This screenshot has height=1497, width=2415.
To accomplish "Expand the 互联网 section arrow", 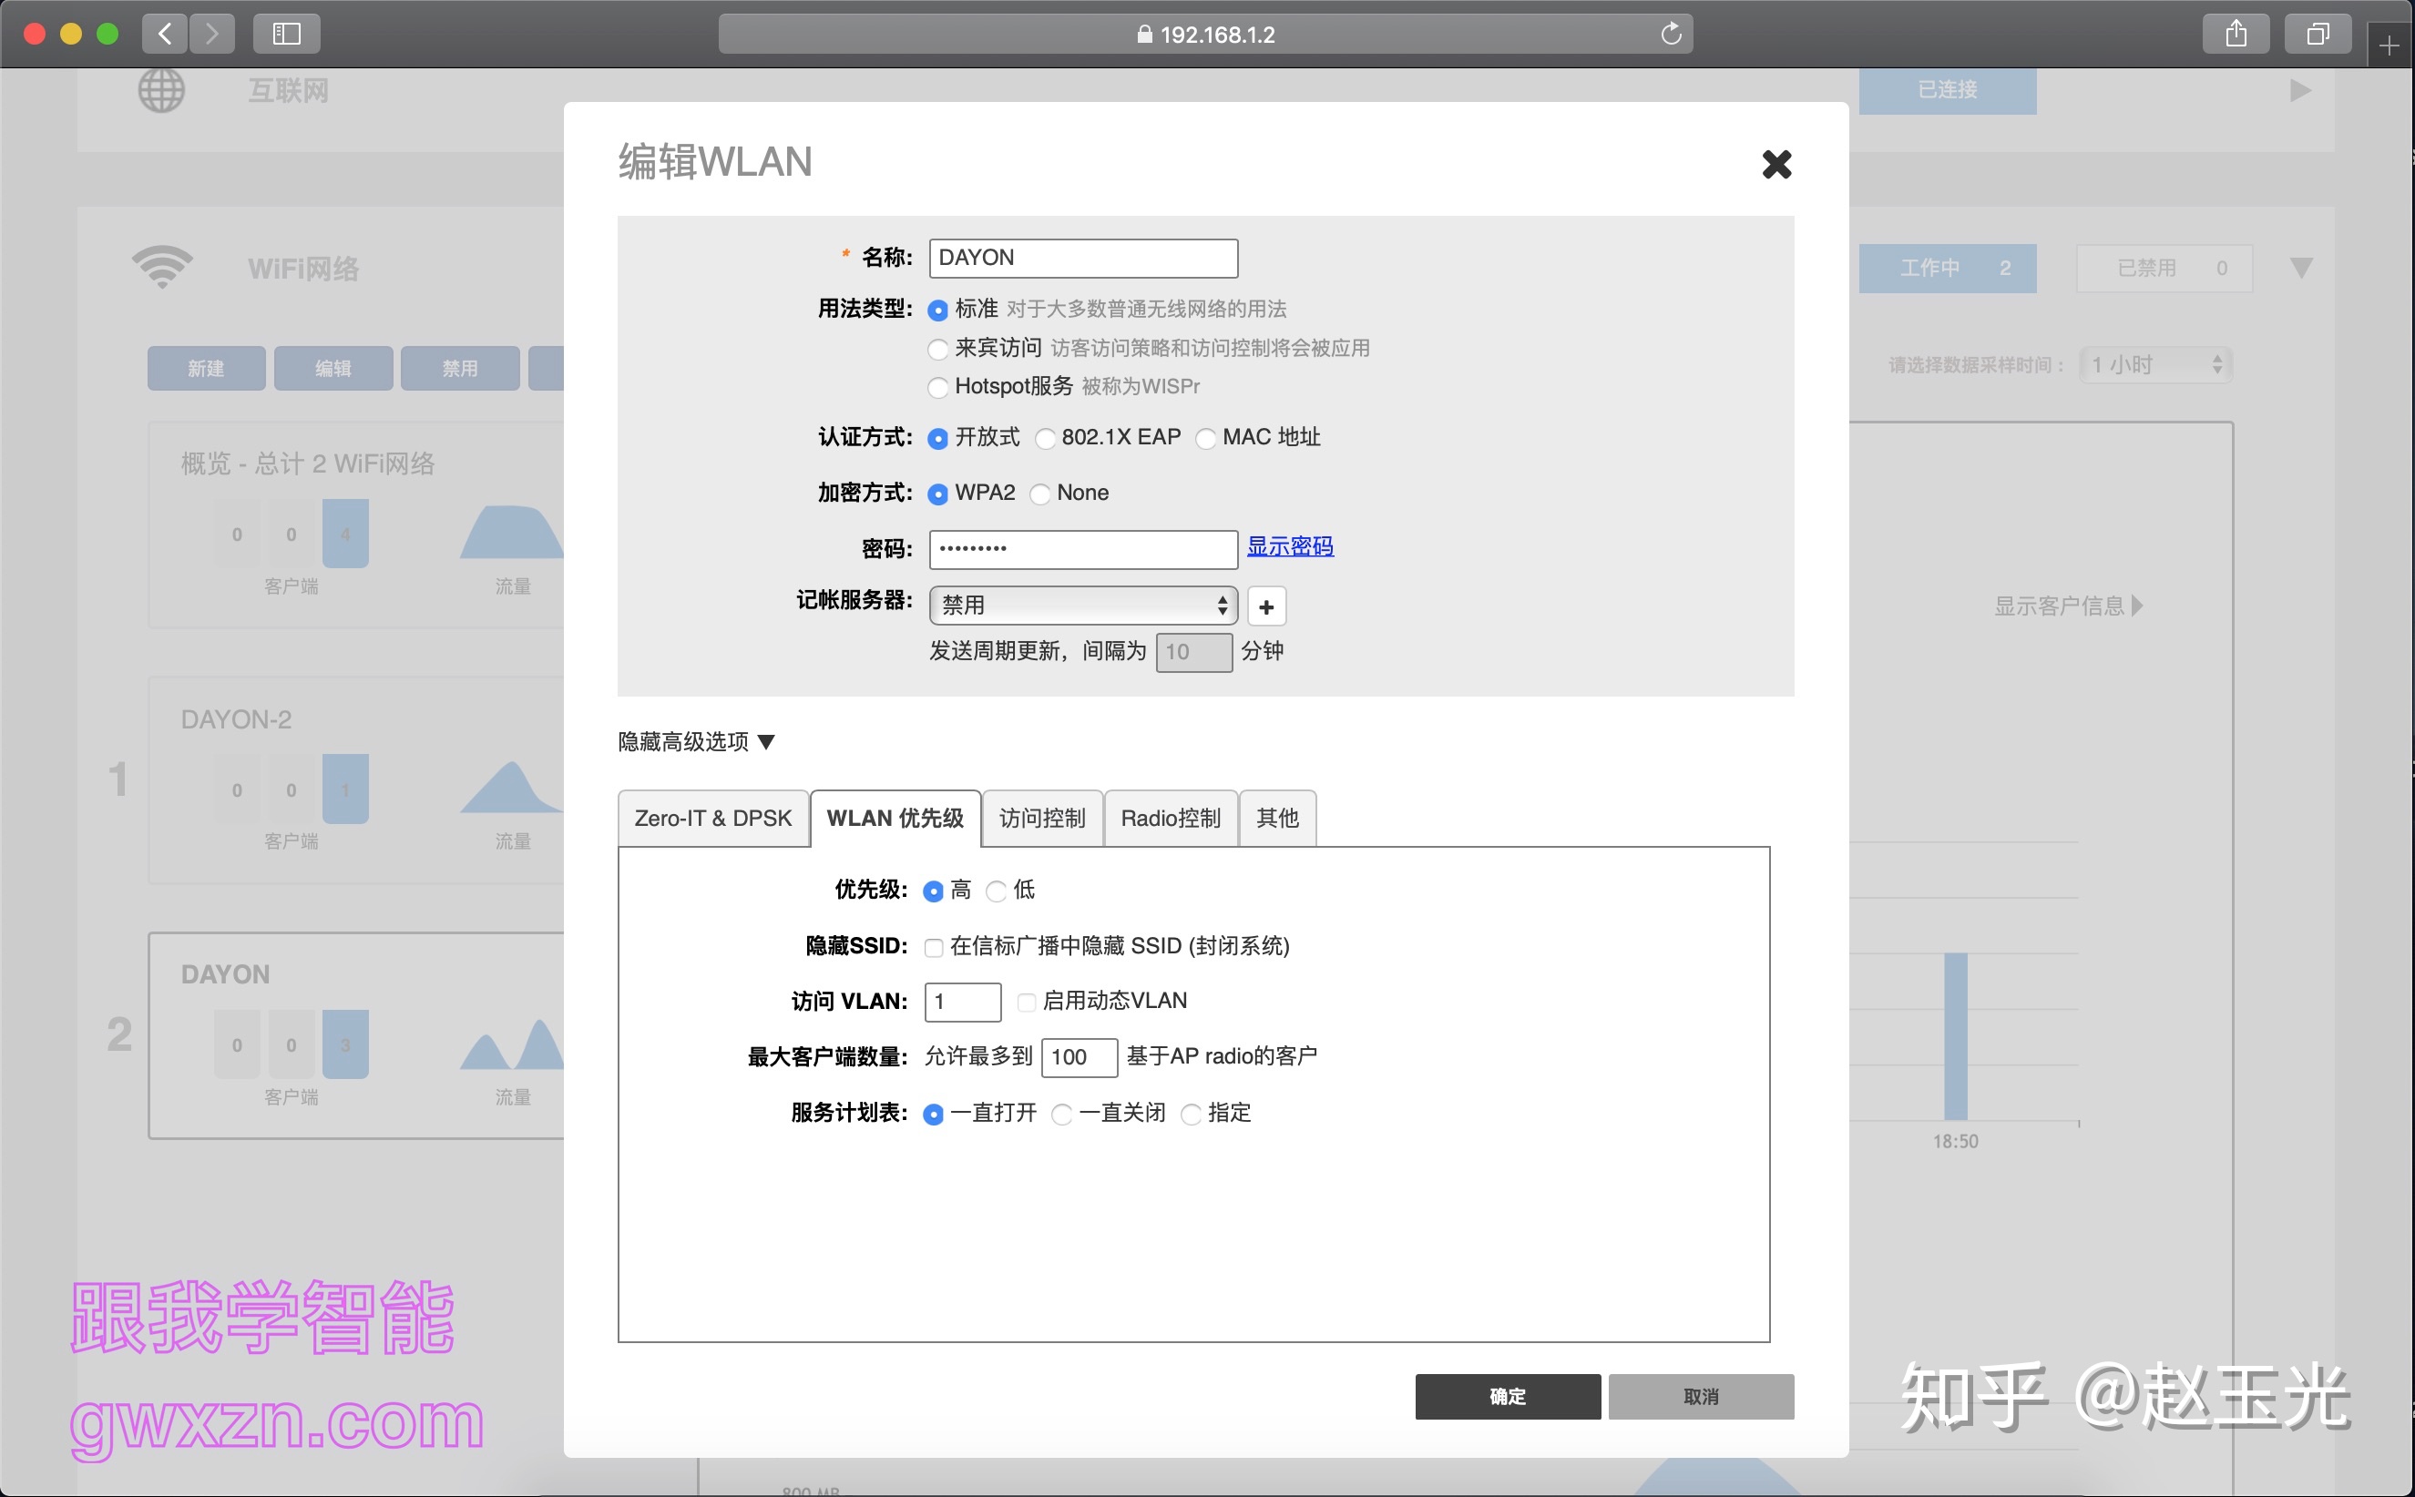I will point(2300,90).
